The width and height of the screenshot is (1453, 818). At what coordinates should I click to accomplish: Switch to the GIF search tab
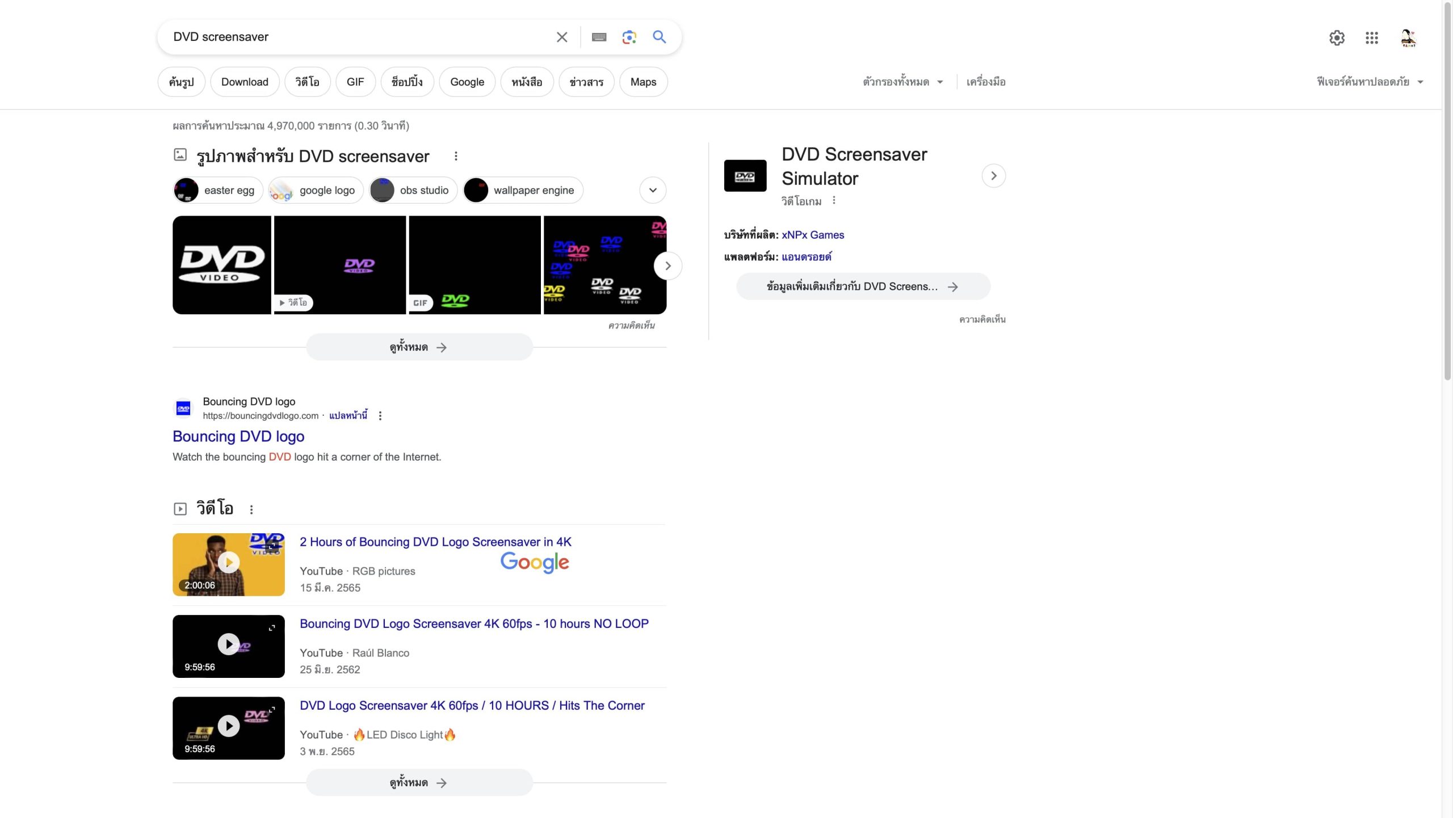click(x=355, y=82)
